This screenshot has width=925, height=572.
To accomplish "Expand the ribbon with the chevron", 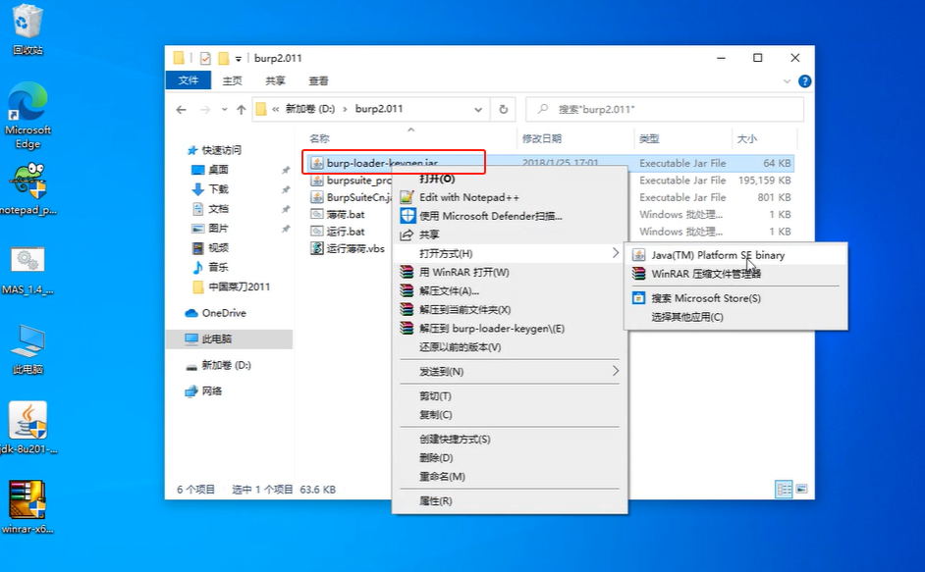I will (787, 81).
